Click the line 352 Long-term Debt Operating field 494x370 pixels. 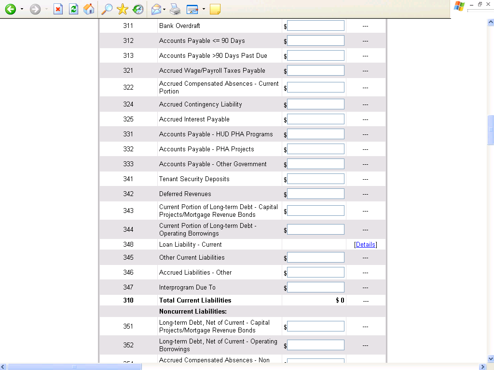[x=316, y=345]
